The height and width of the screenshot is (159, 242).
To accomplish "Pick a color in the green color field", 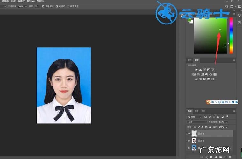I will point(210,36).
